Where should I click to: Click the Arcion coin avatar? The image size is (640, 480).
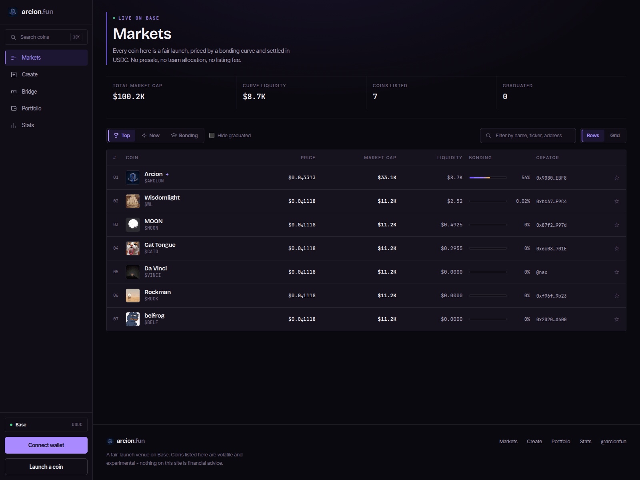click(133, 178)
